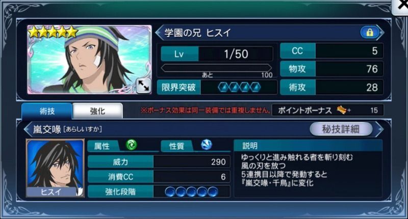The image size is (408, 219).
Task: Click the level experience progress bar
Action: point(216,68)
